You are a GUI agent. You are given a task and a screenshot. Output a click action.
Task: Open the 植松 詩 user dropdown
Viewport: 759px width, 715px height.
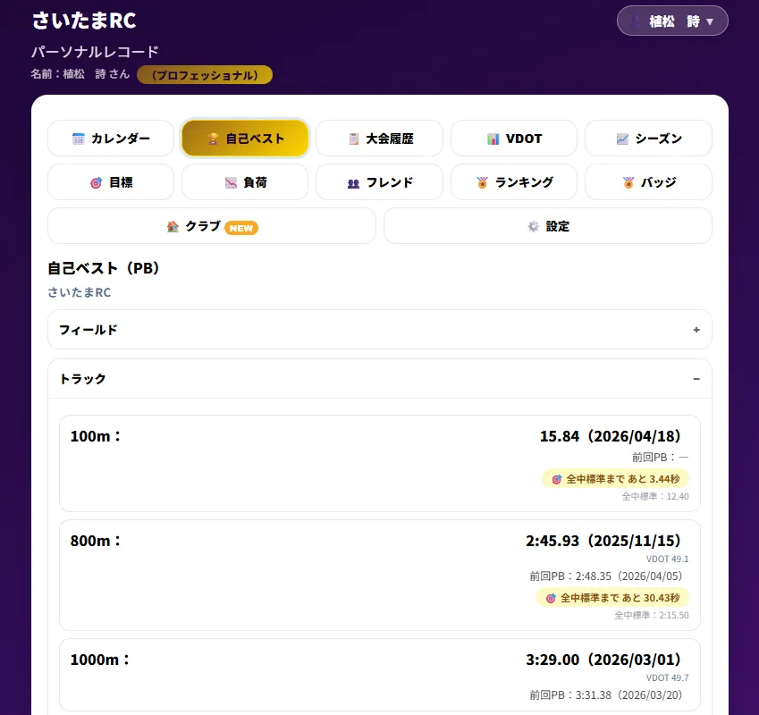pyautogui.click(x=672, y=21)
